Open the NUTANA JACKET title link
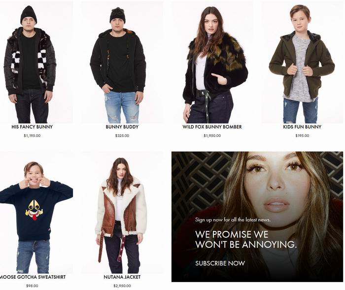Viewport: 345px width, 290px height. 122,277
